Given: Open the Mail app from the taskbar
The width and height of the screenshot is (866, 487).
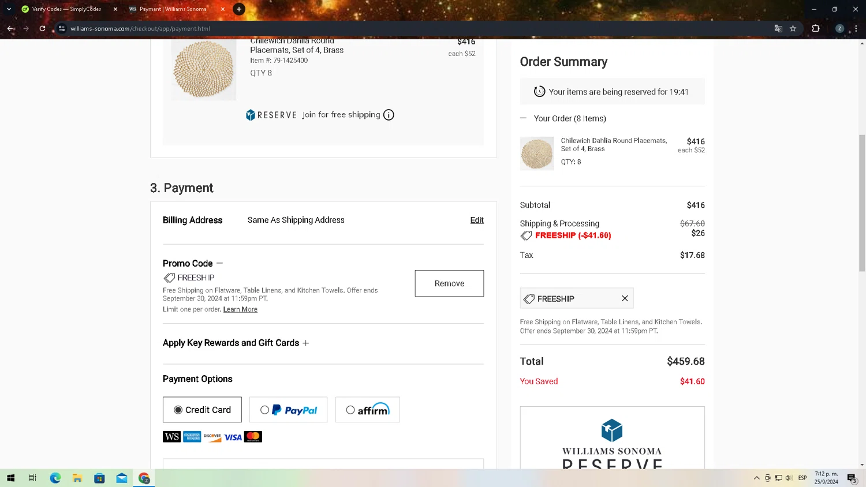Looking at the screenshot, I should pyautogui.click(x=121, y=478).
